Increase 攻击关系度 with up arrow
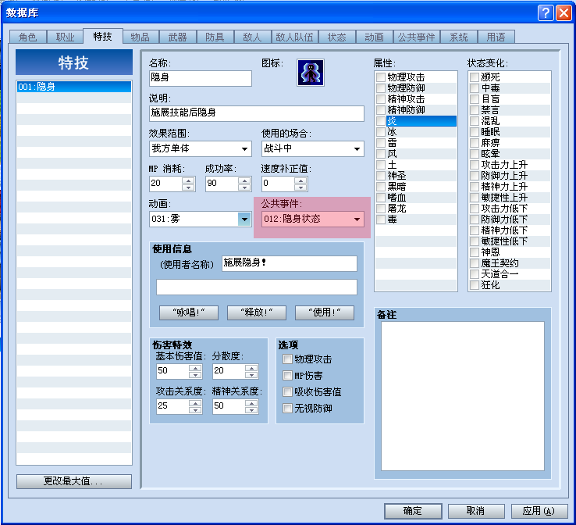 click(x=195, y=403)
